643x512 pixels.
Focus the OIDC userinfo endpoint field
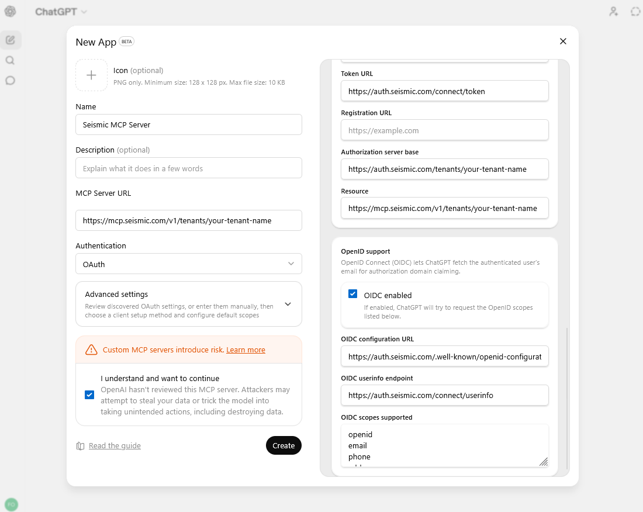click(x=444, y=395)
